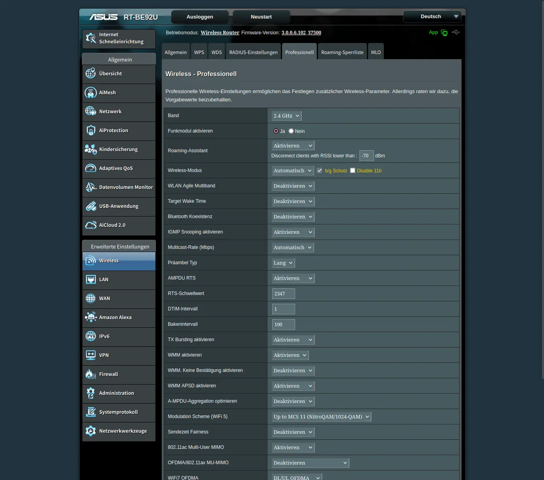The image size is (544, 480).
Task: Click the firmware version link
Action: point(301,33)
